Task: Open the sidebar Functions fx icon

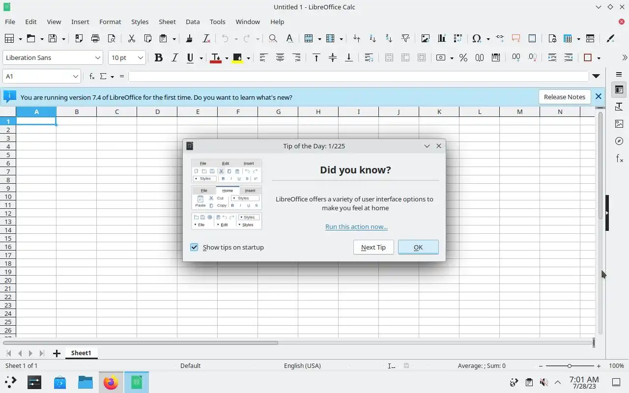Action: point(619,158)
